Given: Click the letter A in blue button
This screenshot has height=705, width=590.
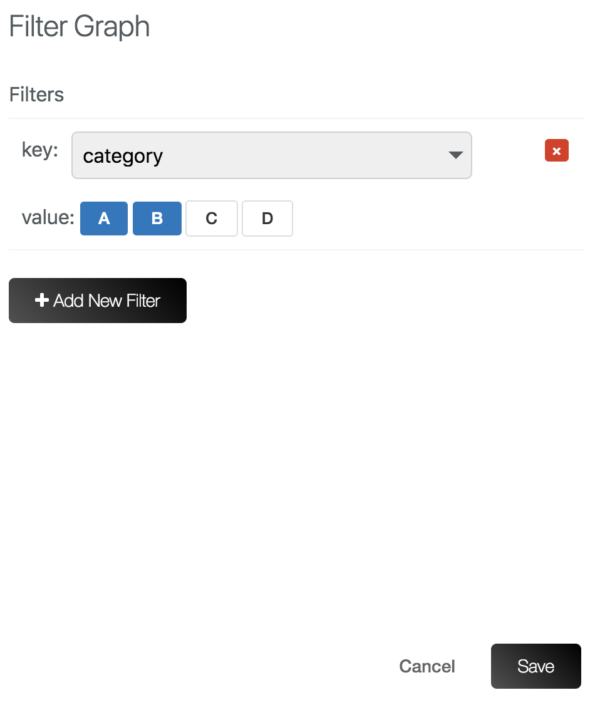Looking at the screenshot, I should tap(104, 219).
